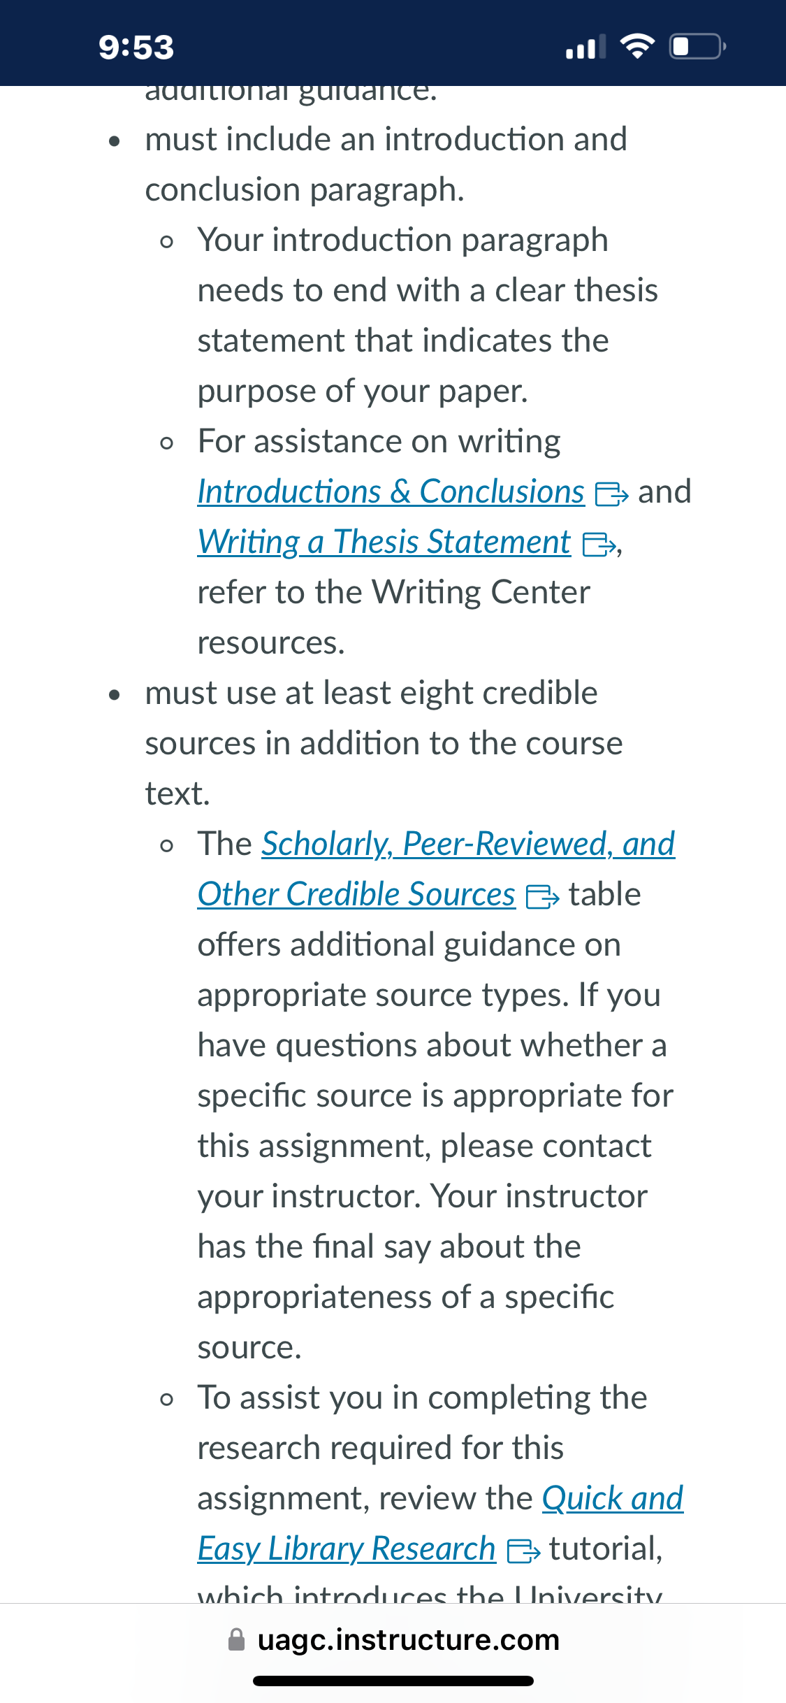
Task: Tap the home indicator bar at bottom
Action: pyautogui.click(x=393, y=1681)
